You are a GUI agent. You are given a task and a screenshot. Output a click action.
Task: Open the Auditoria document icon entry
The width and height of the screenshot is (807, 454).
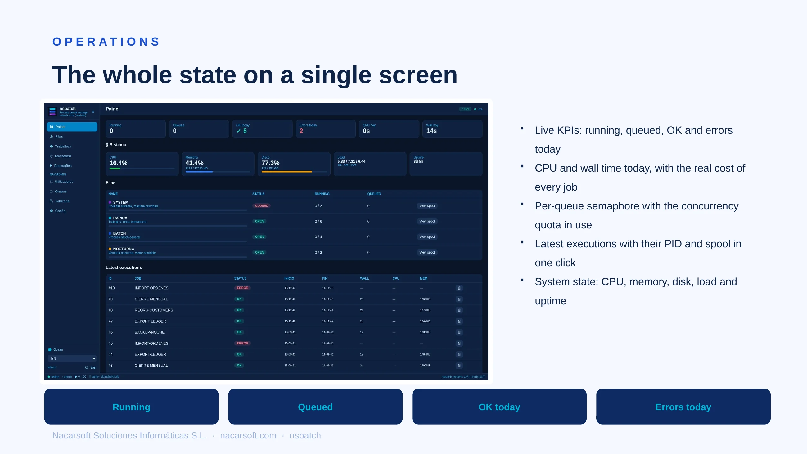[x=52, y=201]
